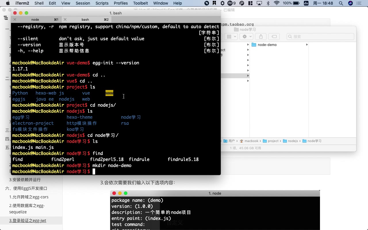Open Notification Center icon
The width and height of the screenshot is (368, 230).
point(359,3)
